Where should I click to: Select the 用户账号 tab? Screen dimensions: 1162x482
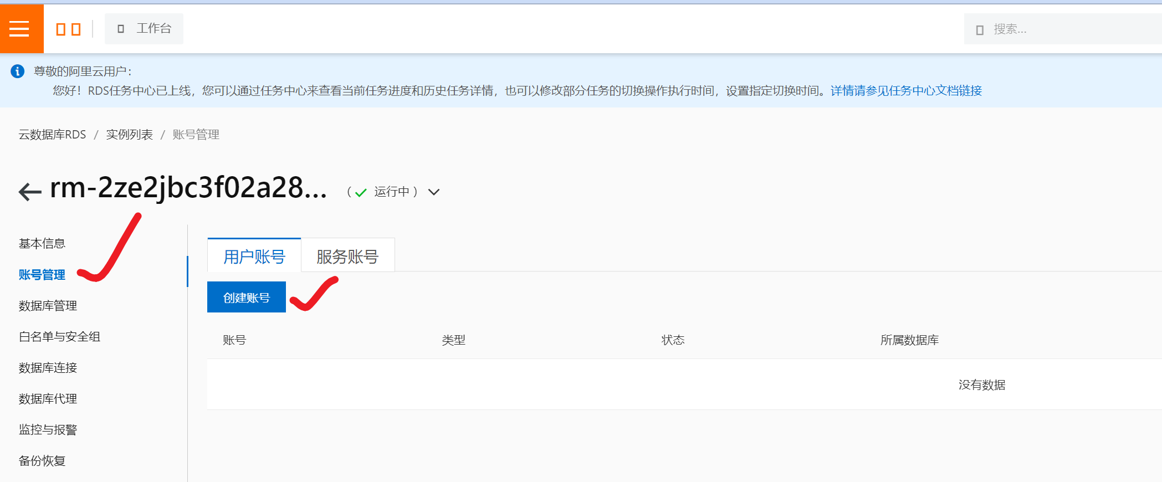point(254,256)
